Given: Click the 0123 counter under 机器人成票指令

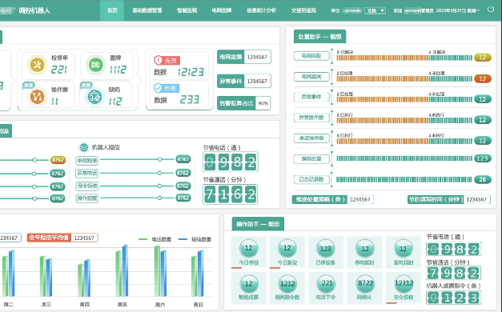Looking at the screenshot, I should click(454, 298).
